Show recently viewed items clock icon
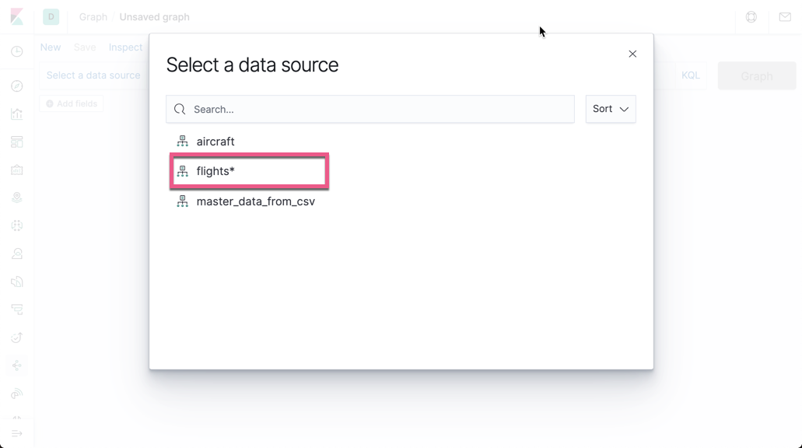Image resolution: width=802 pixels, height=448 pixels. 17,51
